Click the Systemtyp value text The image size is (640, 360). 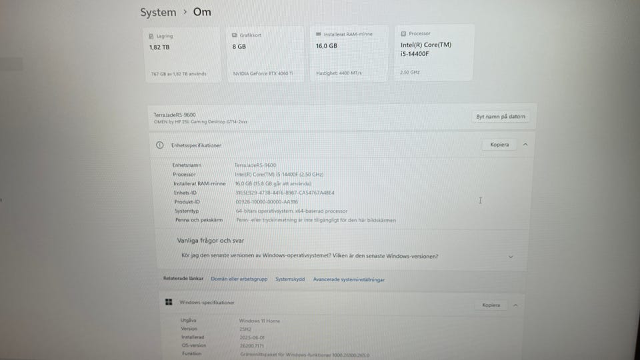(x=291, y=211)
